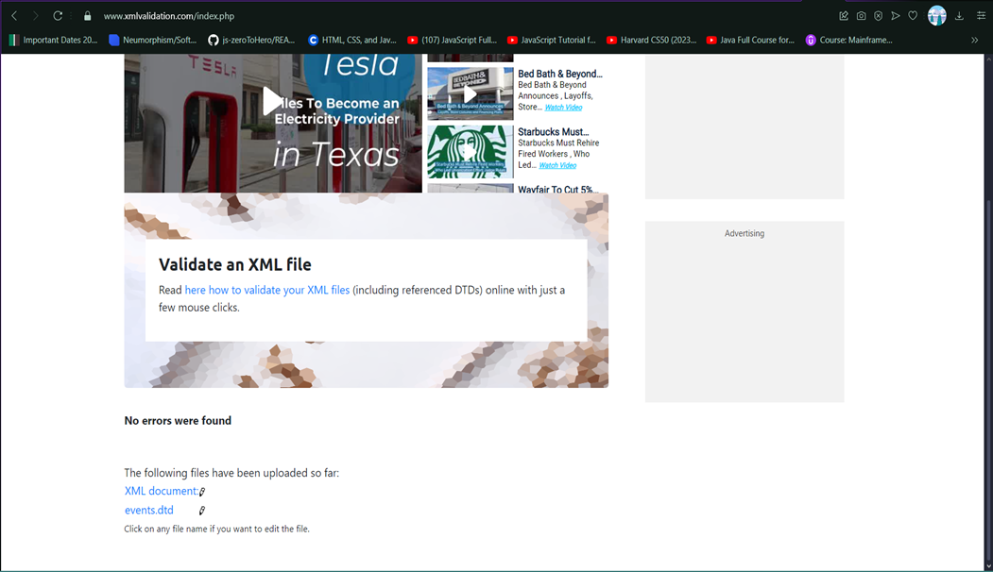
Task: Bookmark page with the heart icon
Action: point(913,16)
